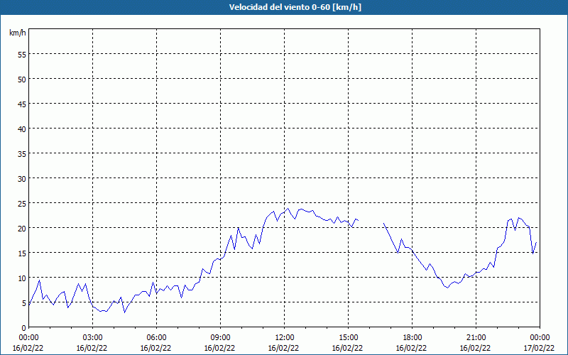
Task: Click the y-axis value '5'
Action: click(23, 303)
